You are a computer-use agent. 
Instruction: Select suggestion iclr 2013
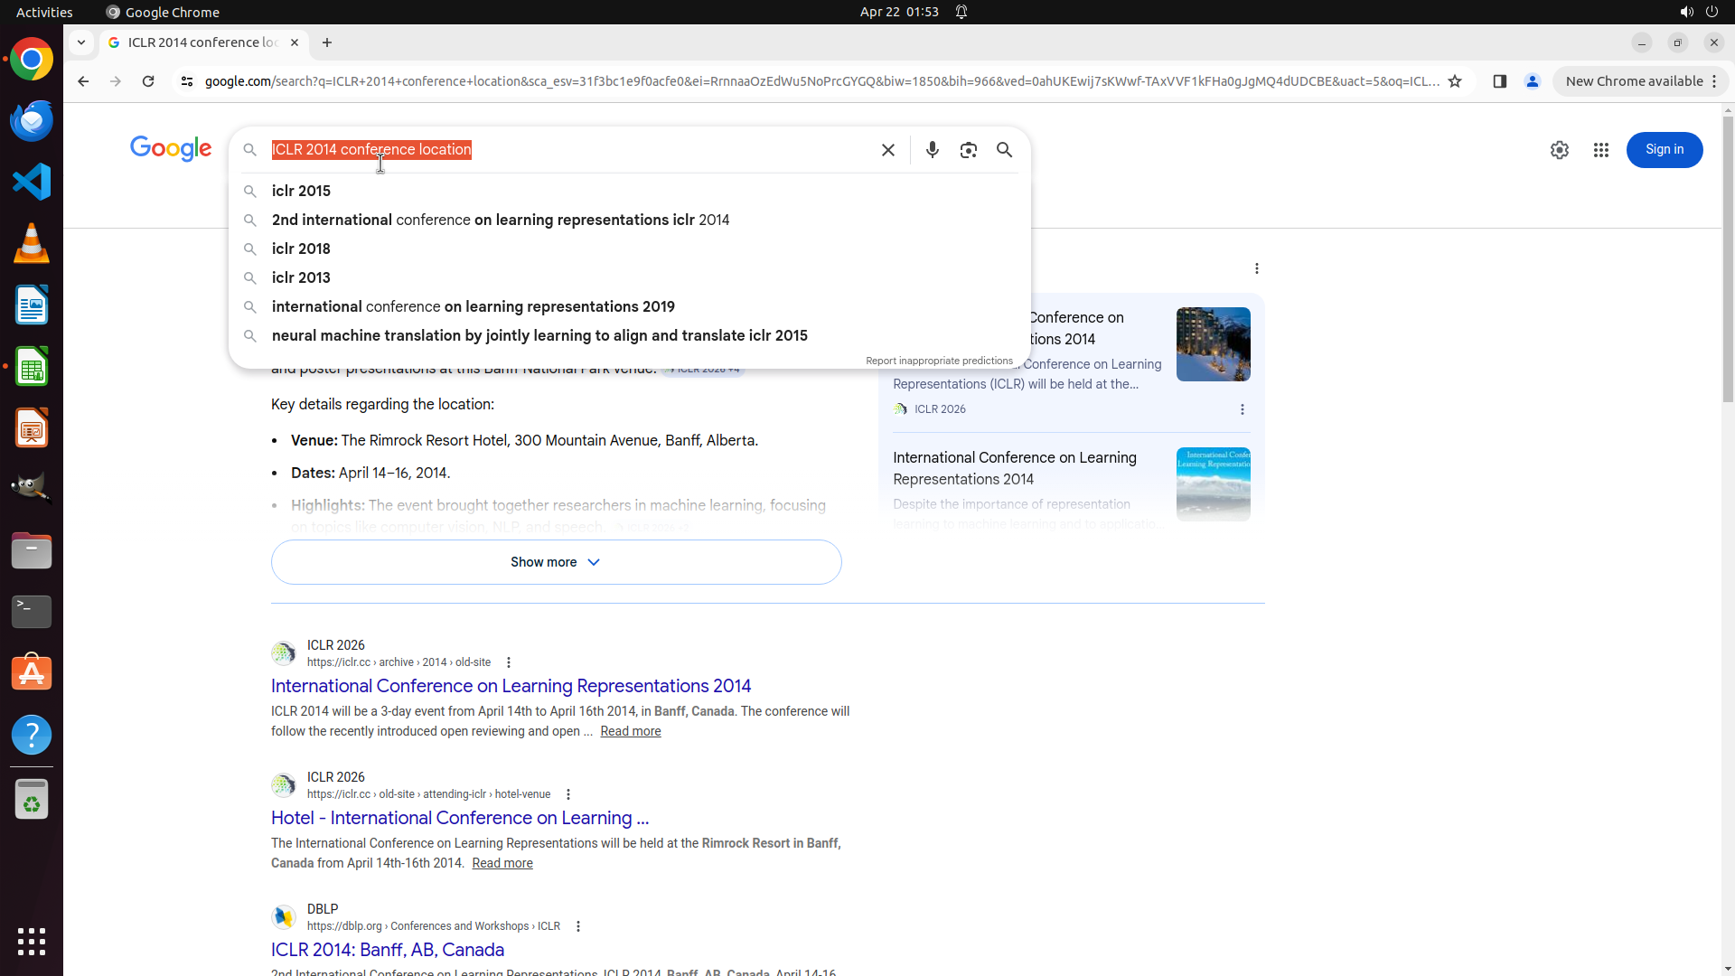coord(301,278)
